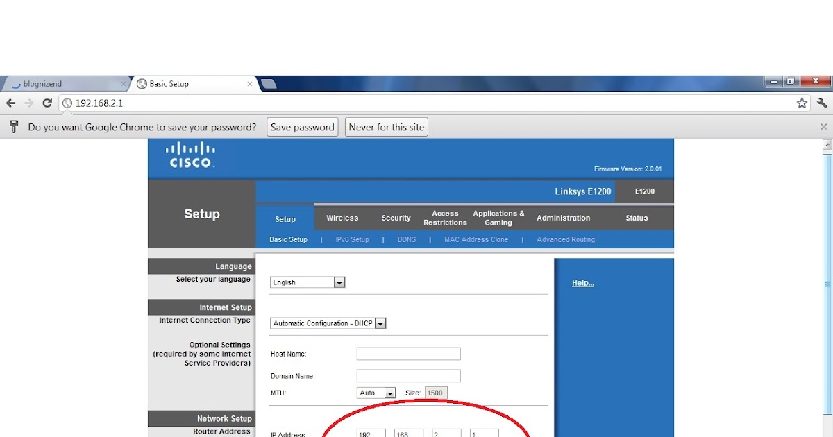The width and height of the screenshot is (833, 437).
Task: Click the Linksys E1200 heading text
Action: coord(583,191)
